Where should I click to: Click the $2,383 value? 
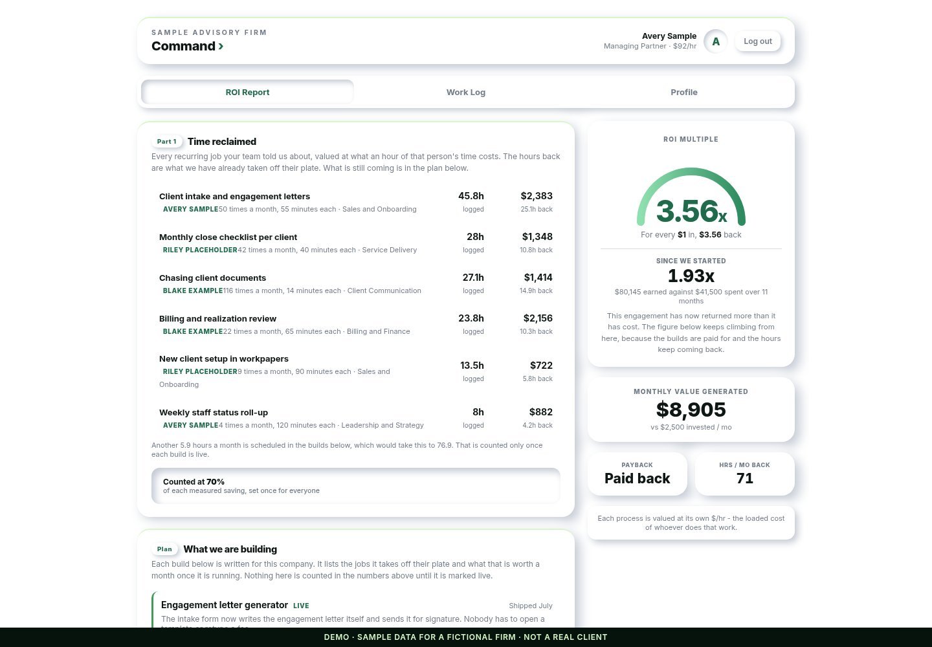point(537,196)
